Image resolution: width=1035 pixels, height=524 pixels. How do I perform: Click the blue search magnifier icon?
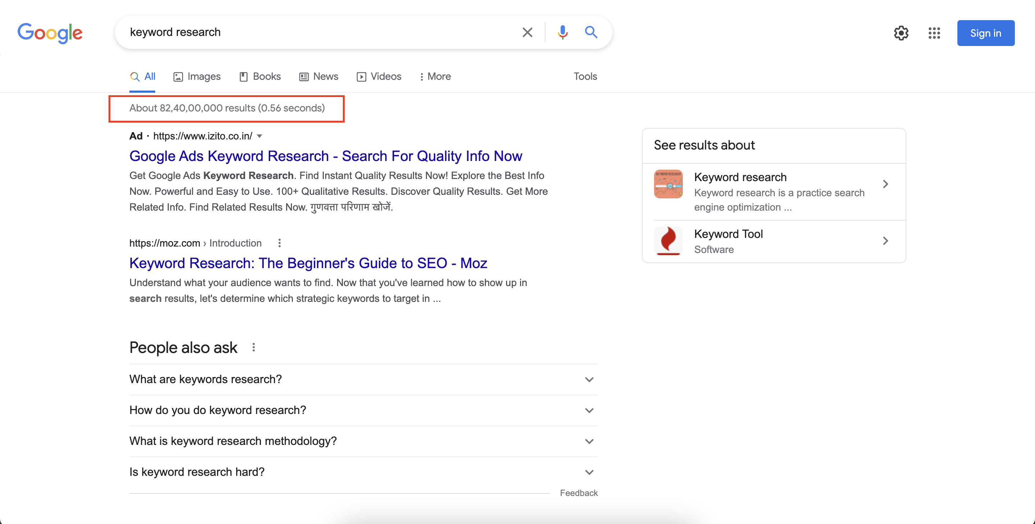point(591,32)
